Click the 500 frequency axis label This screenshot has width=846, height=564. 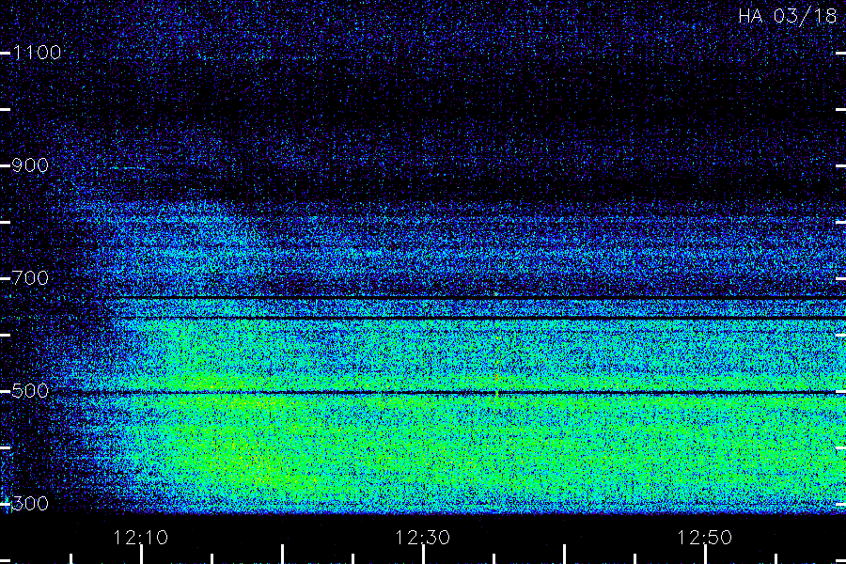coord(30,391)
